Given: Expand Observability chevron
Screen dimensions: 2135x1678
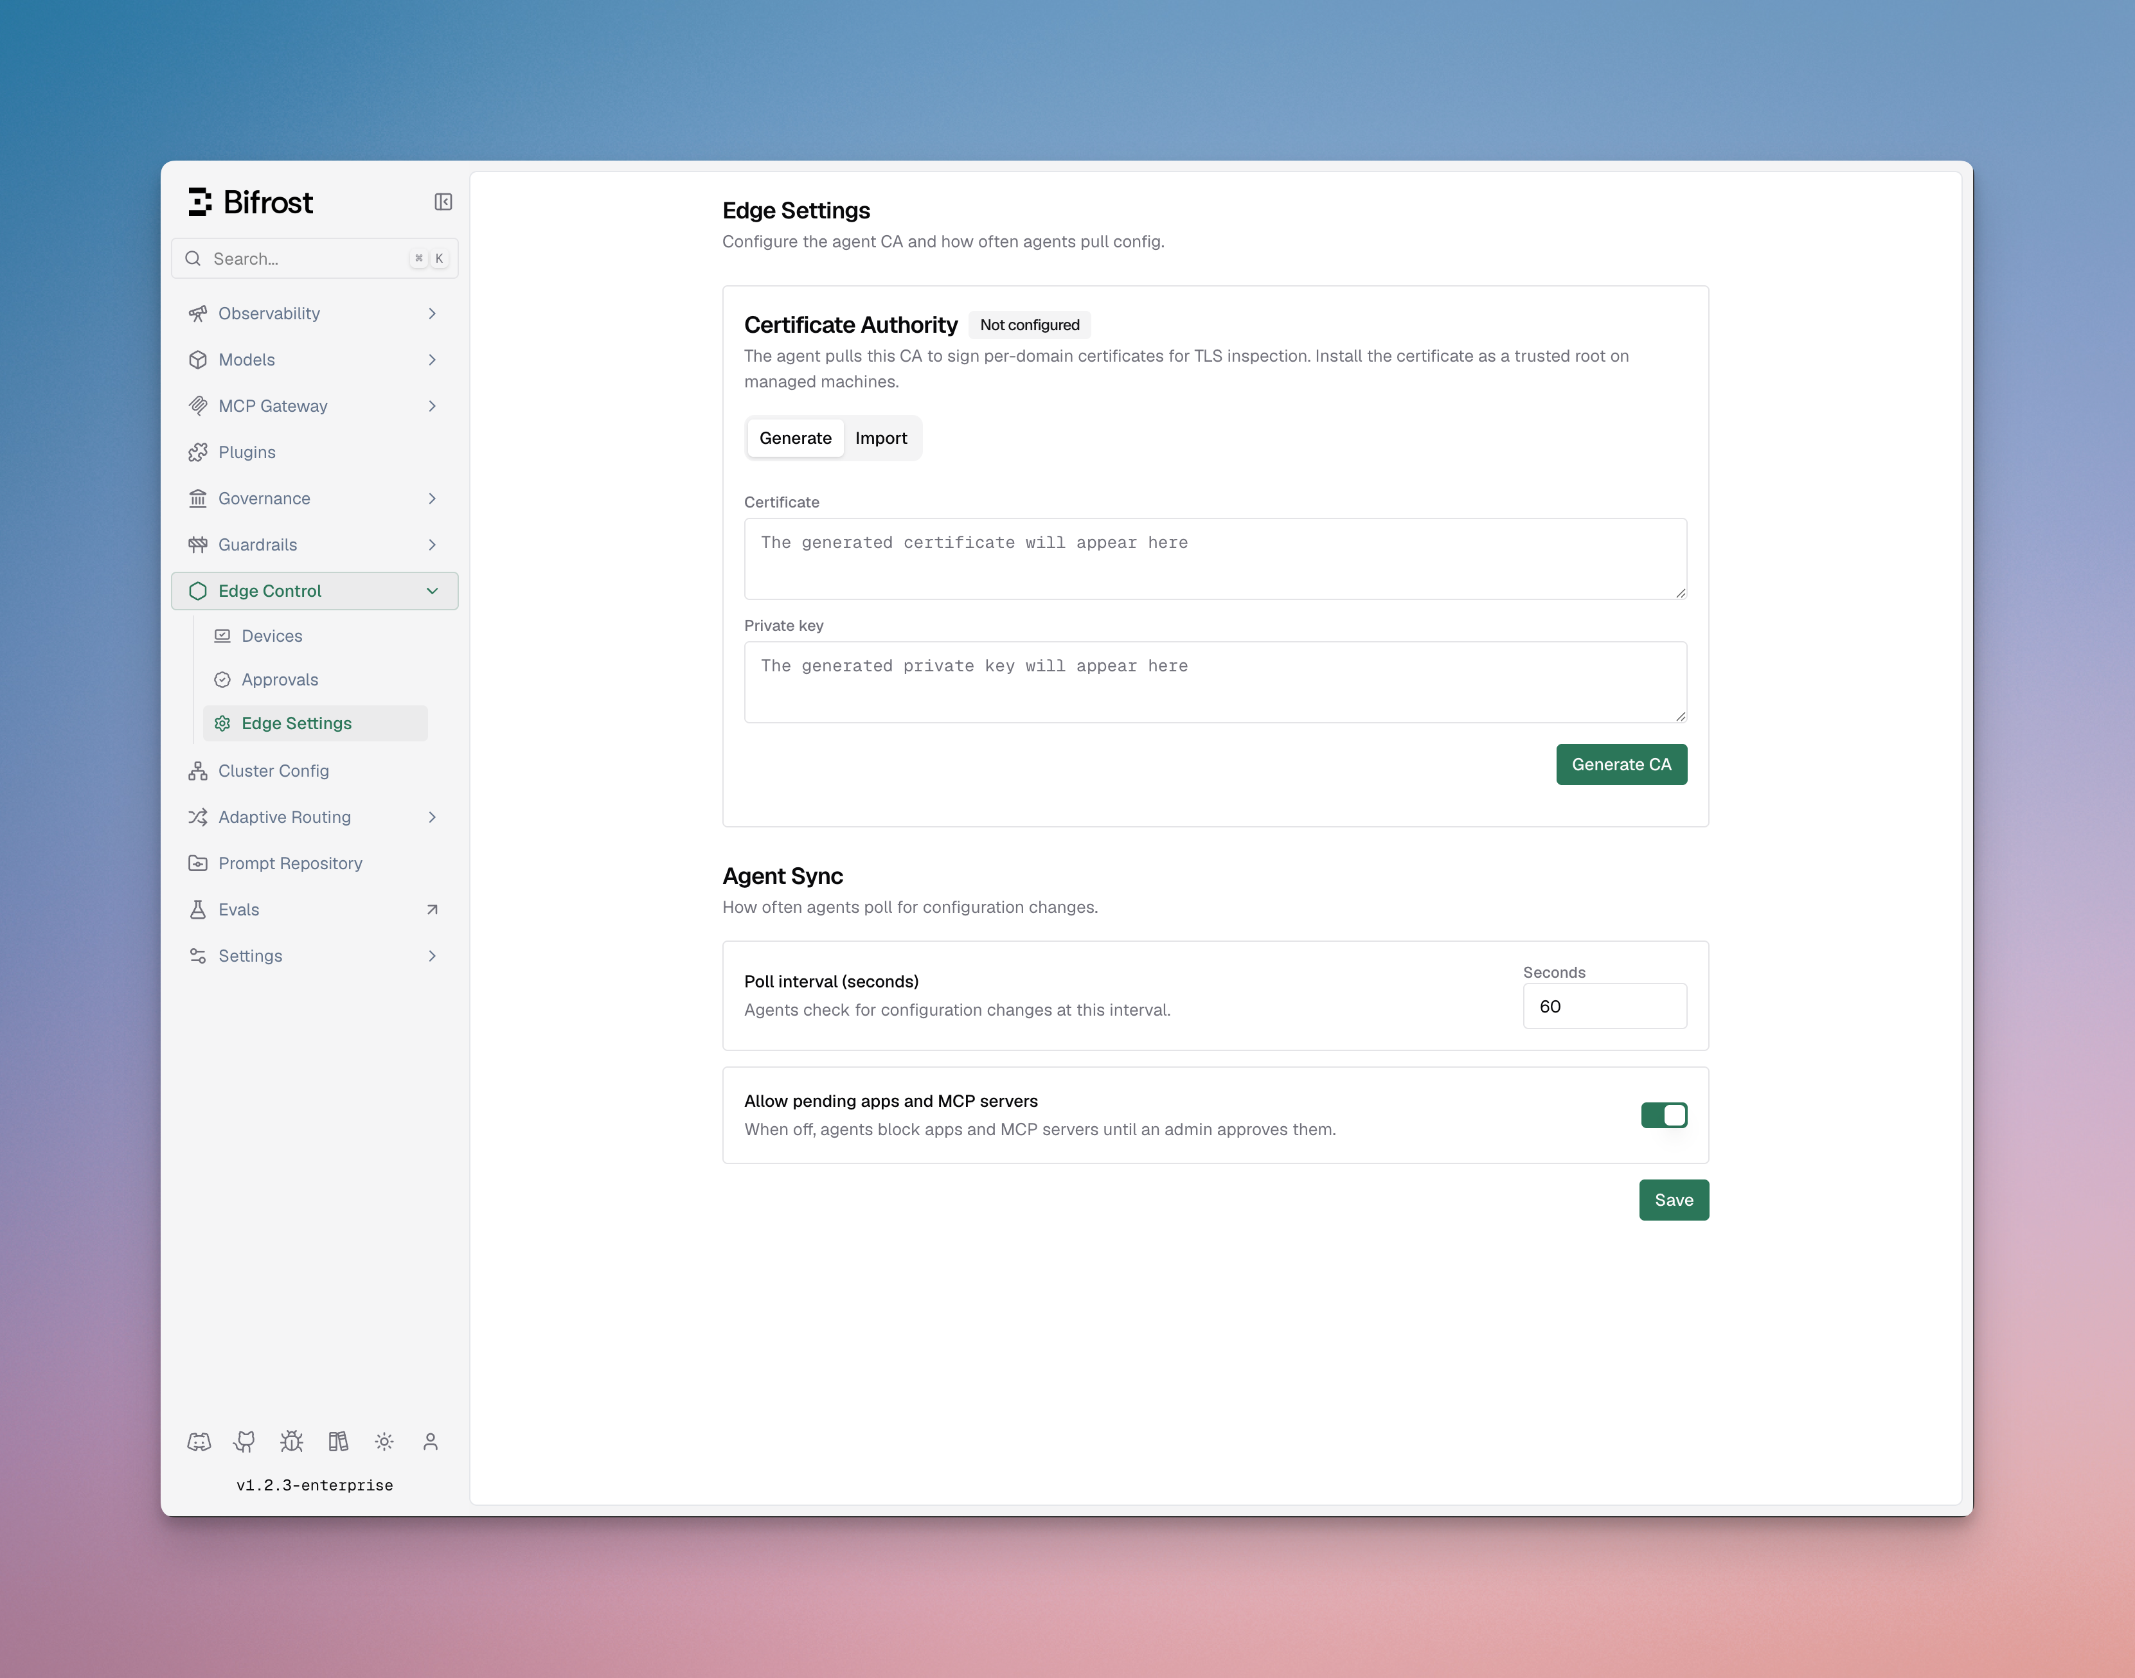Looking at the screenshot, I should click(x=433, y=314).
